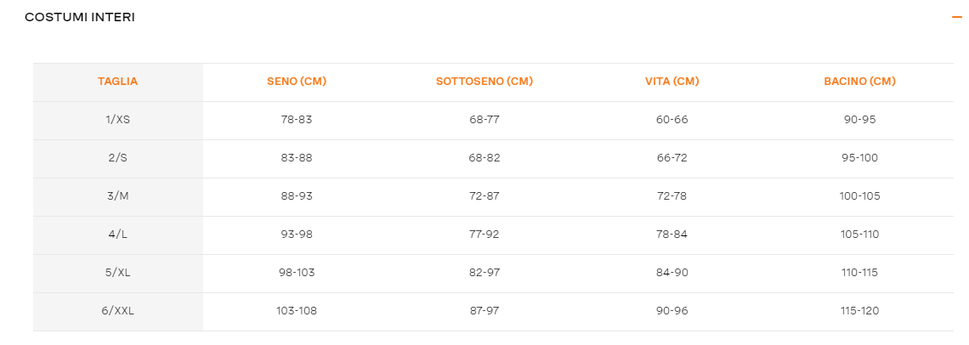Click the 90-96 vita value for XXL

click(x=671, y=312)
